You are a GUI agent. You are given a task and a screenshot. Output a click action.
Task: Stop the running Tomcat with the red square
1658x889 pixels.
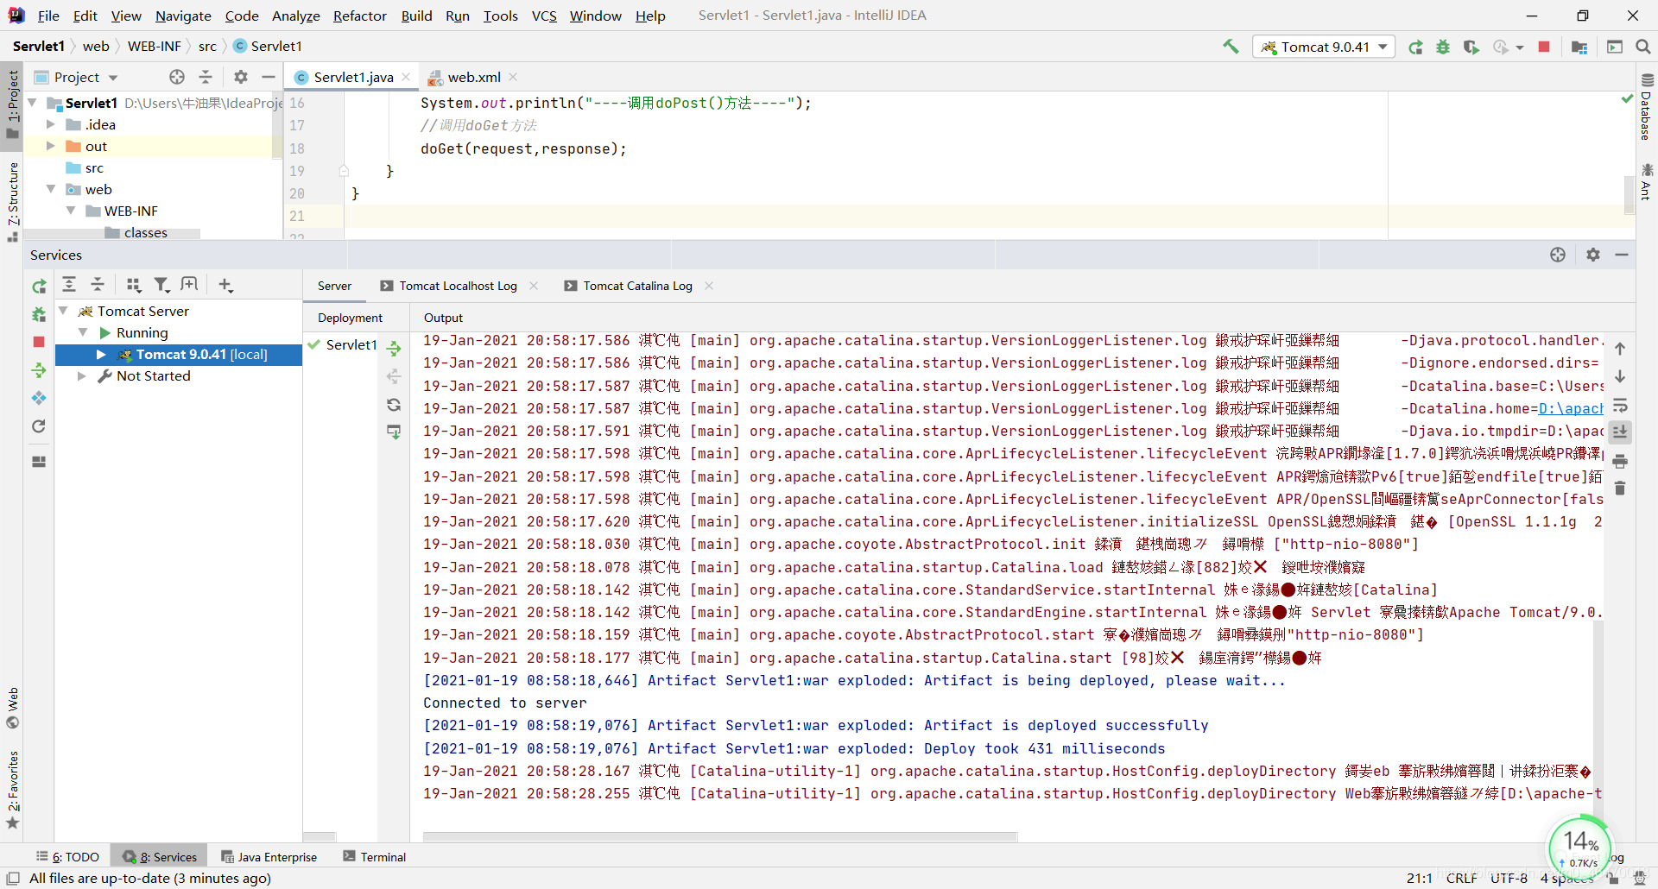1544,47
